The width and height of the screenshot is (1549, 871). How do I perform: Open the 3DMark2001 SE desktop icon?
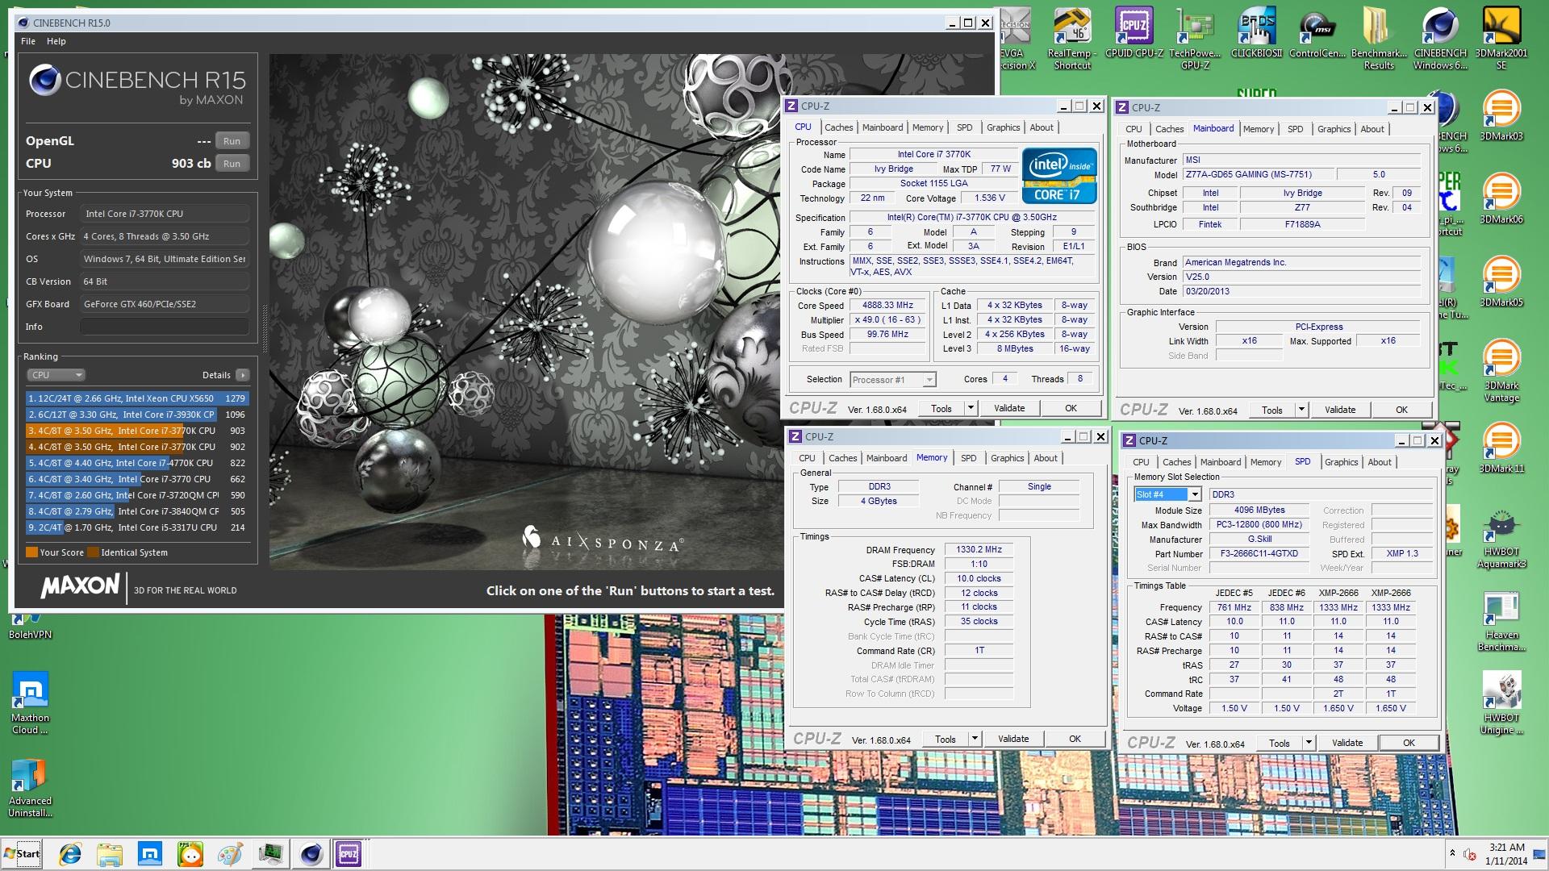point(1501,39)
